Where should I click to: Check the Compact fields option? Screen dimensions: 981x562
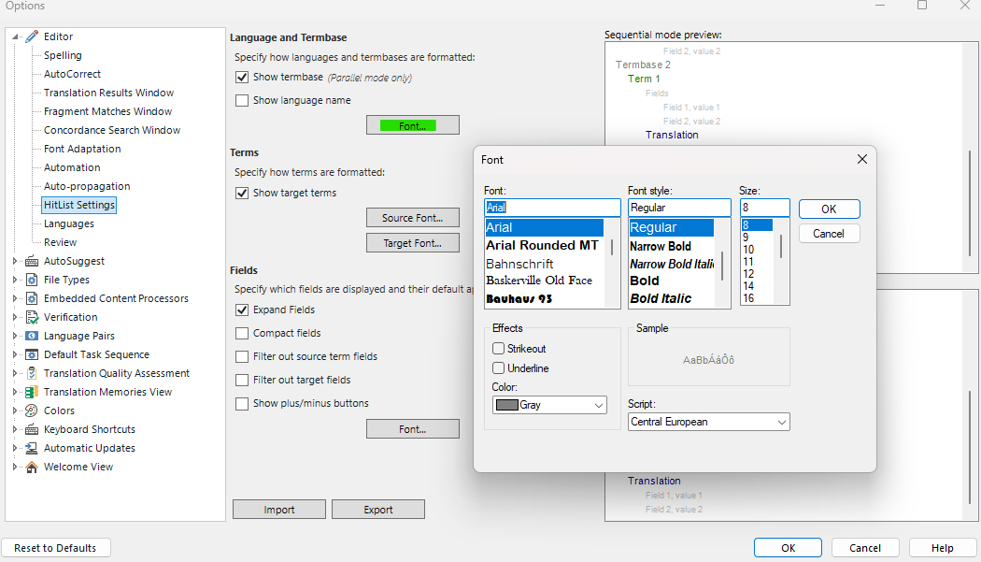[241, 333]
